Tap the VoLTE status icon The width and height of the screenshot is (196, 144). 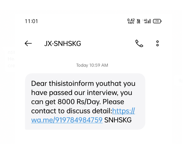coord(138,21)
